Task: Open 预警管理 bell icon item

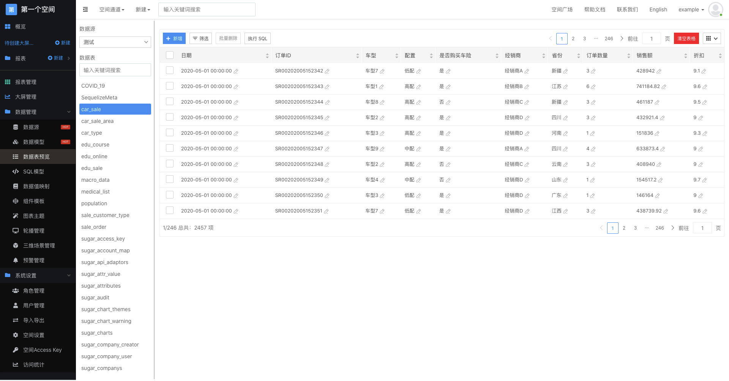Action: (x=16, y=260)
